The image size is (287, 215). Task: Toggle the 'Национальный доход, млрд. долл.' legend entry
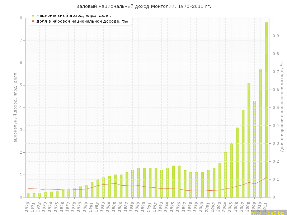click(x=74, y=15)
